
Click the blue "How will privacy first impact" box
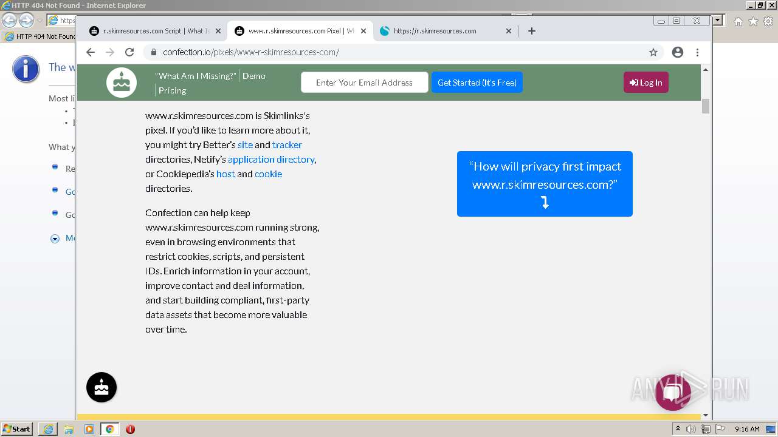[x=545, y=184]
